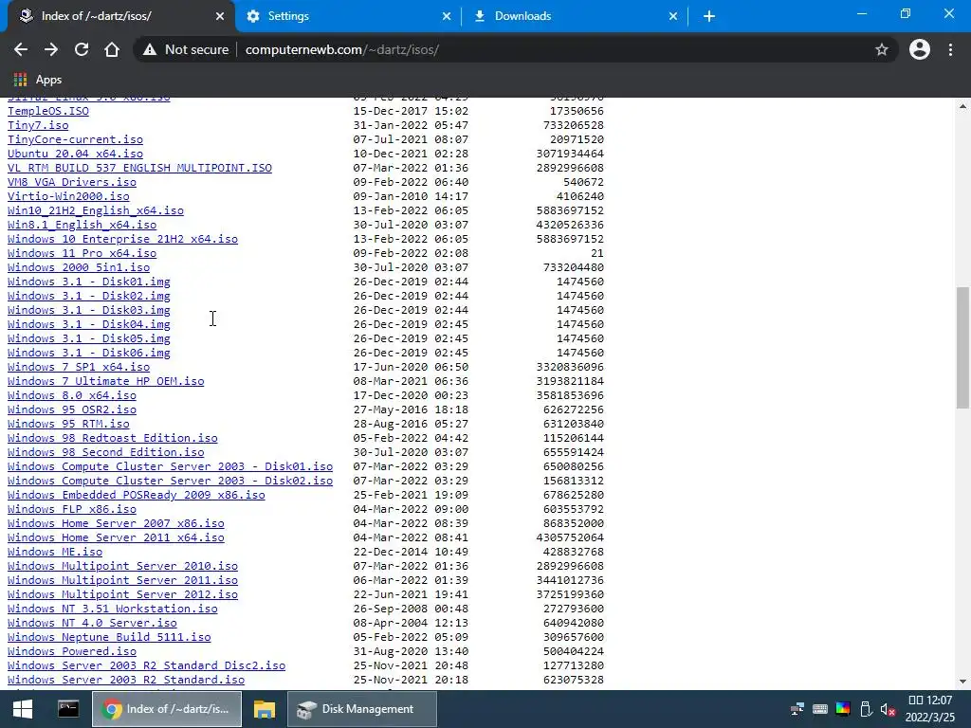
Task: Open Windows_7_SP1_x64.iso link
Action: click(79, 367)
